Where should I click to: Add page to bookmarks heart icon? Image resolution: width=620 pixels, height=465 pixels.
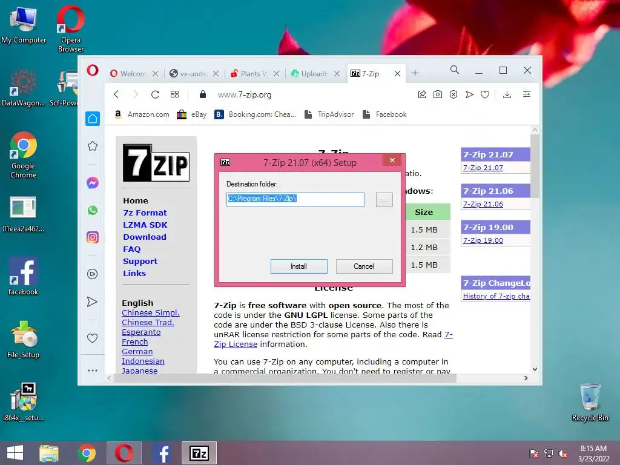coord(485,94)
